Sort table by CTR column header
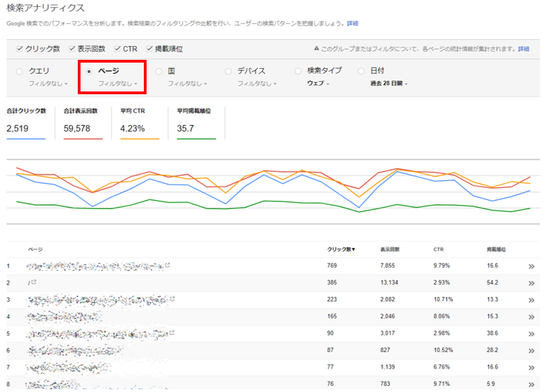This screenshot has width=543, height=392. 438,249
